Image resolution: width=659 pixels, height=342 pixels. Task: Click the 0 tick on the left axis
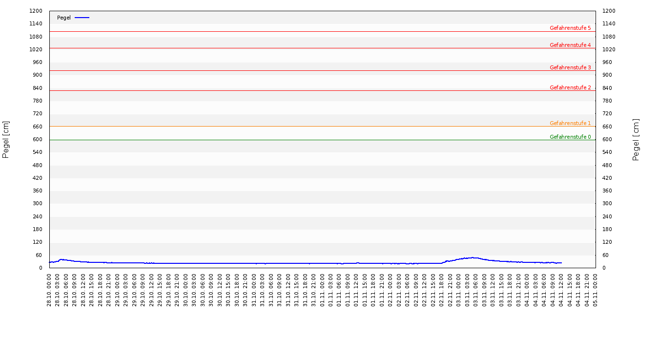(41, 268)
